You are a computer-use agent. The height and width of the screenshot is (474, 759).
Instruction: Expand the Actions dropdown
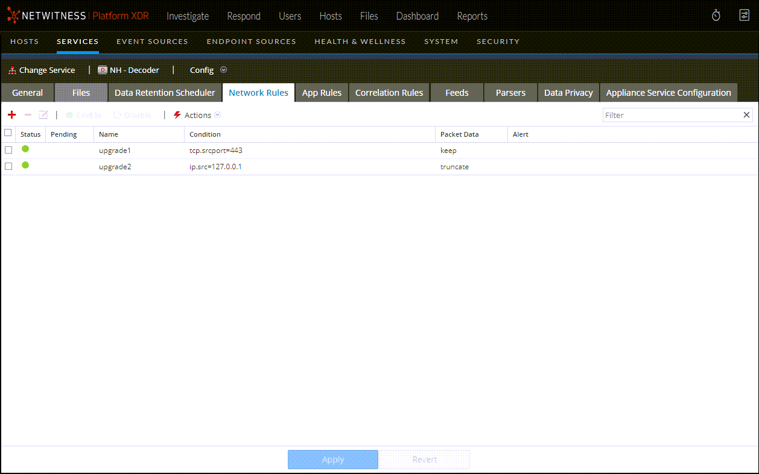click(197, 115)
